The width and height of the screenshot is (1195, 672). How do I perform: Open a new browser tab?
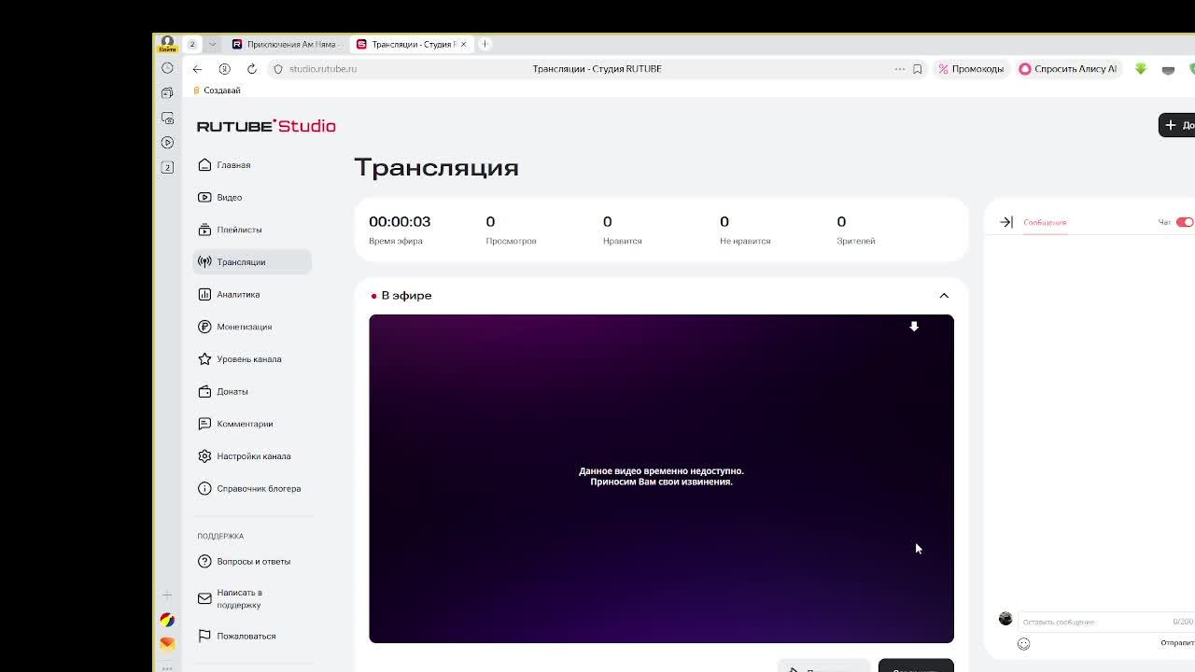pos(485,44)
